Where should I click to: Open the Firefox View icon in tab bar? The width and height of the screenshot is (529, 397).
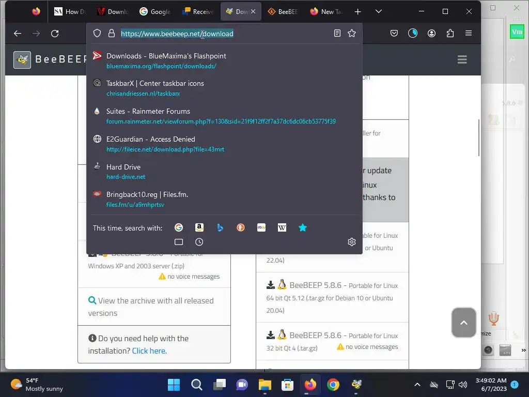click(x=36, y=11)
